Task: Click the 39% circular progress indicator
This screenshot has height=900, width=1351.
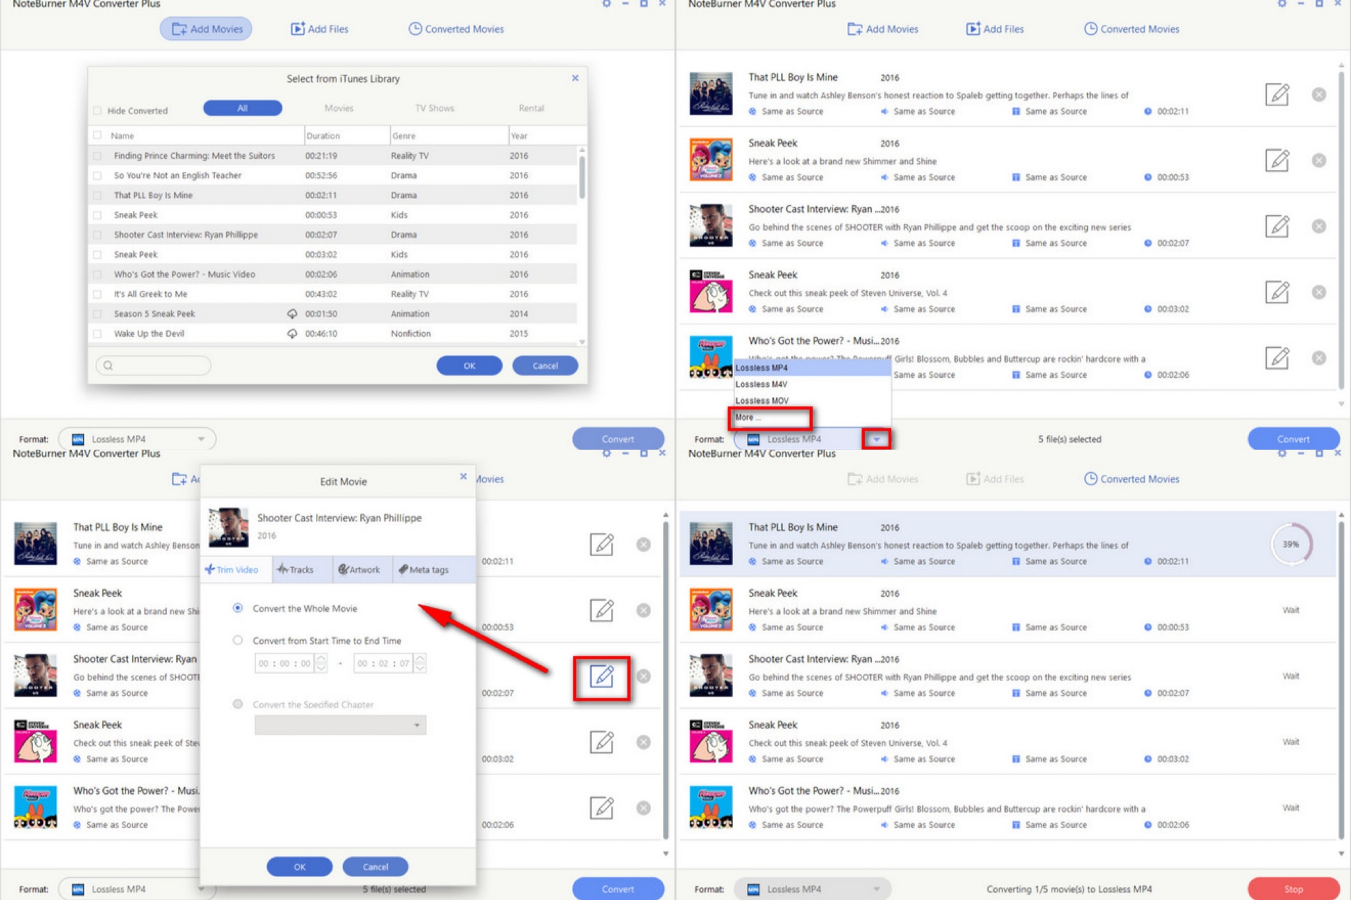Action: coord(1291,545)
